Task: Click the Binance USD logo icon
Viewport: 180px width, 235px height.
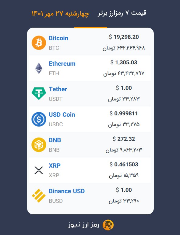Action: [39, 196]
